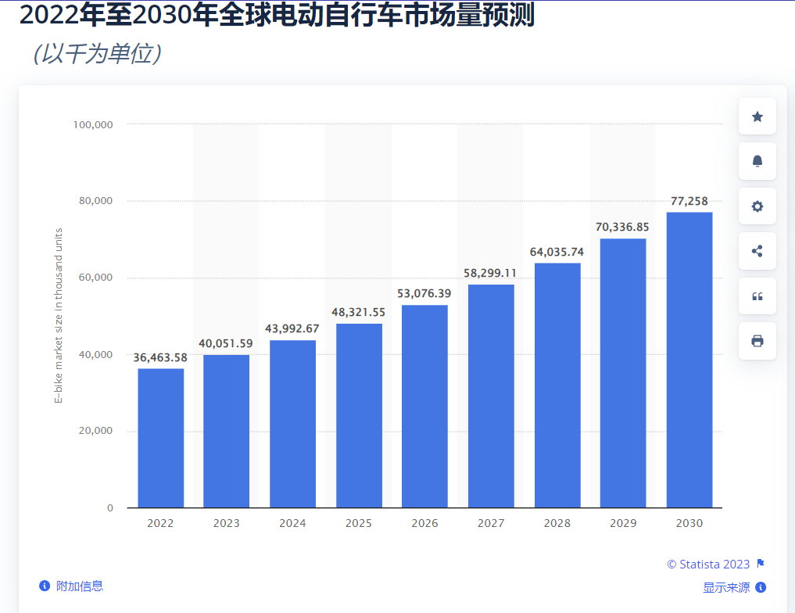
Task: Select the 2027 bar in chart
Action: 491,396
